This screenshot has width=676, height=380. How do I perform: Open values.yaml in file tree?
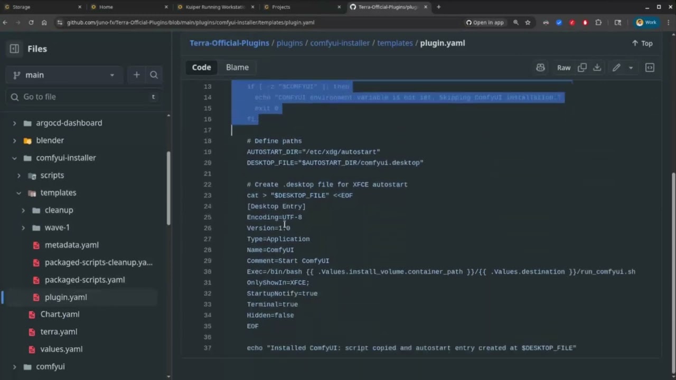tap(61, 349)
